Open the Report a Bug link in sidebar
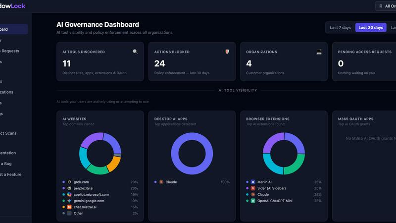Image resolution: width=396 pixels, height=223 pixels. pyautogui.click(x=6, y=164)
